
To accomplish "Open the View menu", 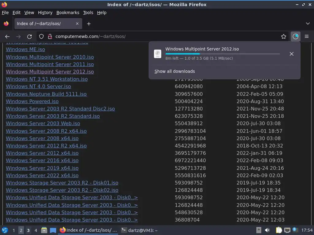I will (29, 13).
